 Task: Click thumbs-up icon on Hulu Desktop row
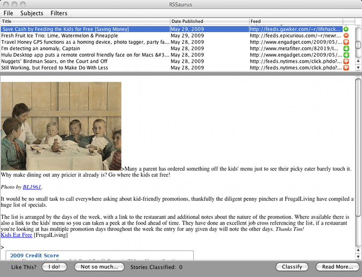[346, 55]
